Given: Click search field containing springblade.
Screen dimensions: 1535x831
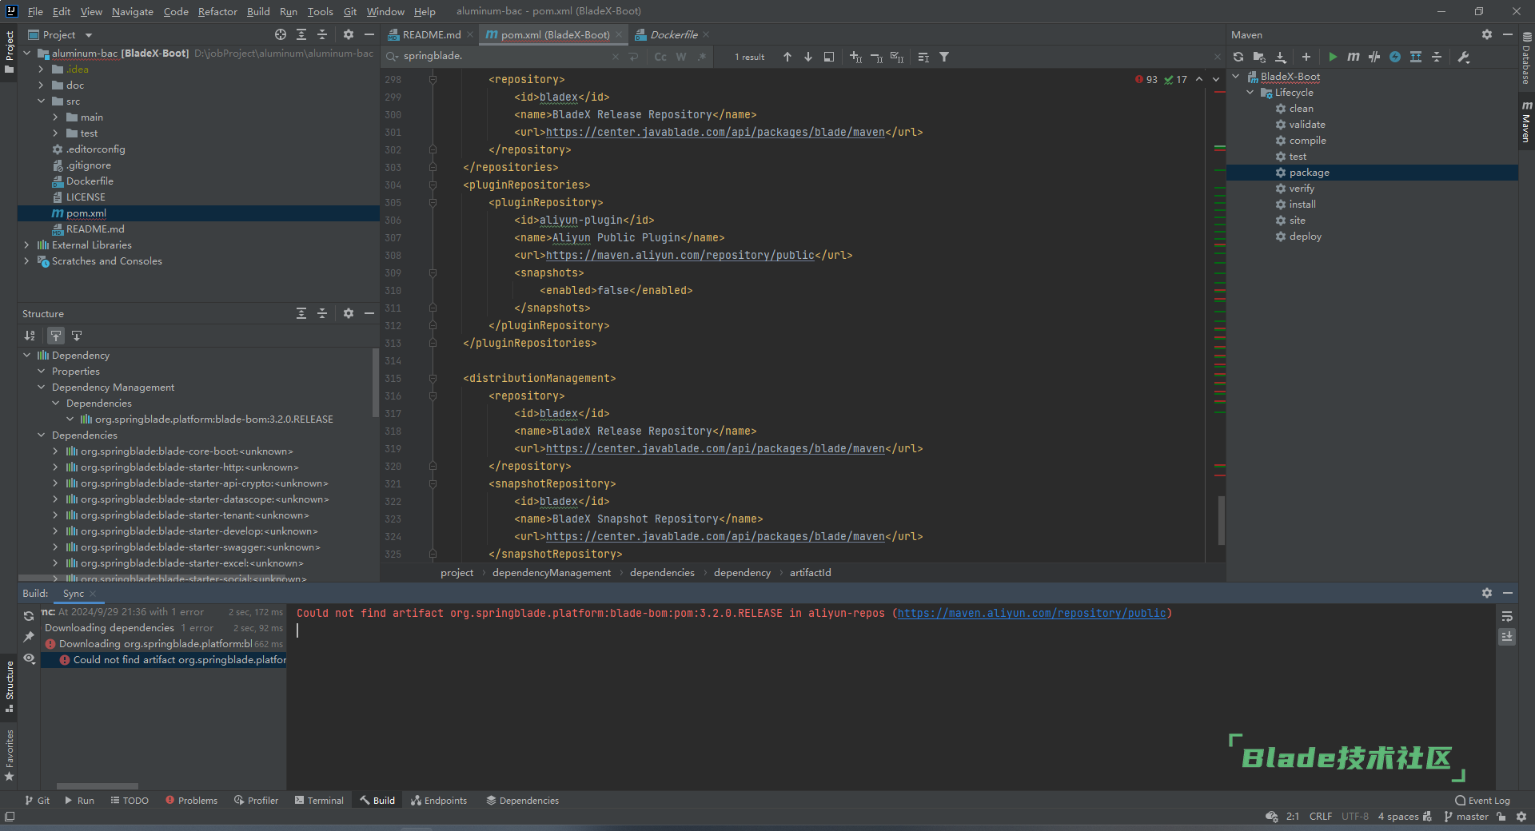Looking at the screenshot, I should pyautogui.click(x=504, y=56).
